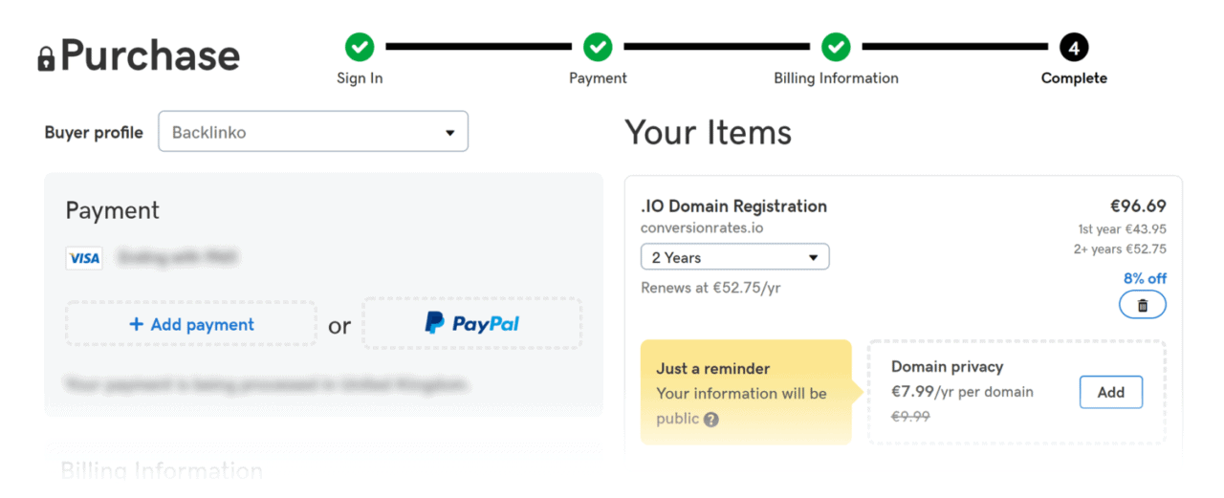Click the Payment step green checkmark
The width and height of the screenshot is (1224, 498).
(598, 46)
